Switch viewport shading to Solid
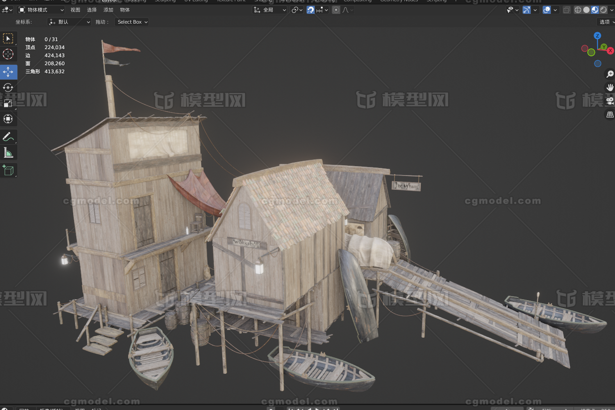 pyautogui.click(x=586, y=10)
